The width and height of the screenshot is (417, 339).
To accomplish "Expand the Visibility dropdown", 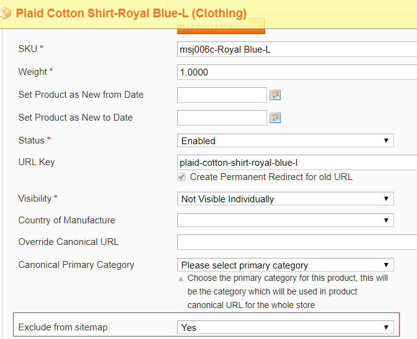I will pos(285,199).
